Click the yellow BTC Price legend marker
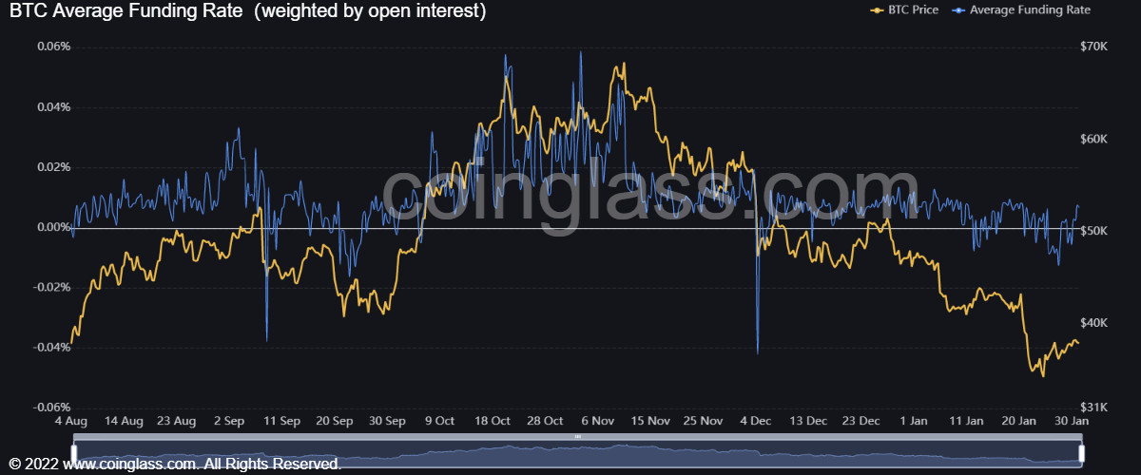 tap(876, 10)
